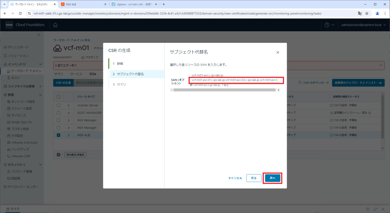
Task: Check the SDDC MANAGER row checkbox
Action: coord(58,113)
